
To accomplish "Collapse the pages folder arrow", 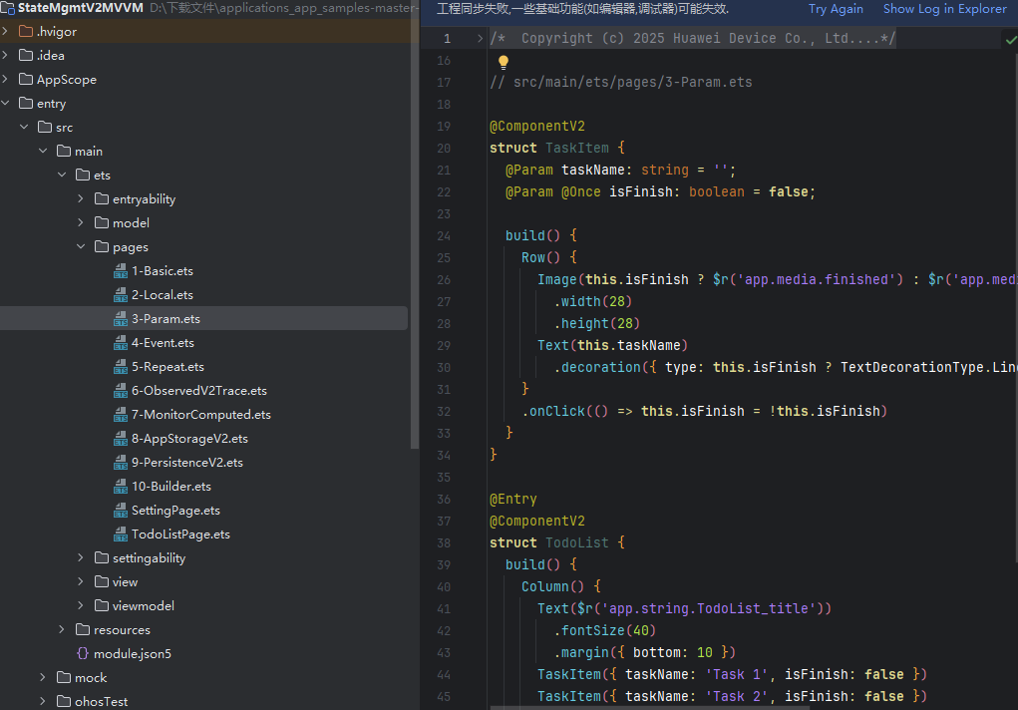I will (x=81, y=247).
